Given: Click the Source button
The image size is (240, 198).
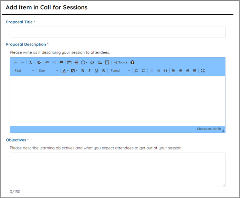Looking at the screenshot, I should pyautogui.click(x=121, y=63).
